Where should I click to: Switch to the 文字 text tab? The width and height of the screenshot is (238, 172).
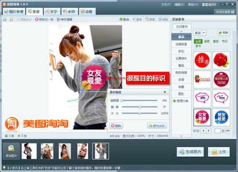click(52, 11)
